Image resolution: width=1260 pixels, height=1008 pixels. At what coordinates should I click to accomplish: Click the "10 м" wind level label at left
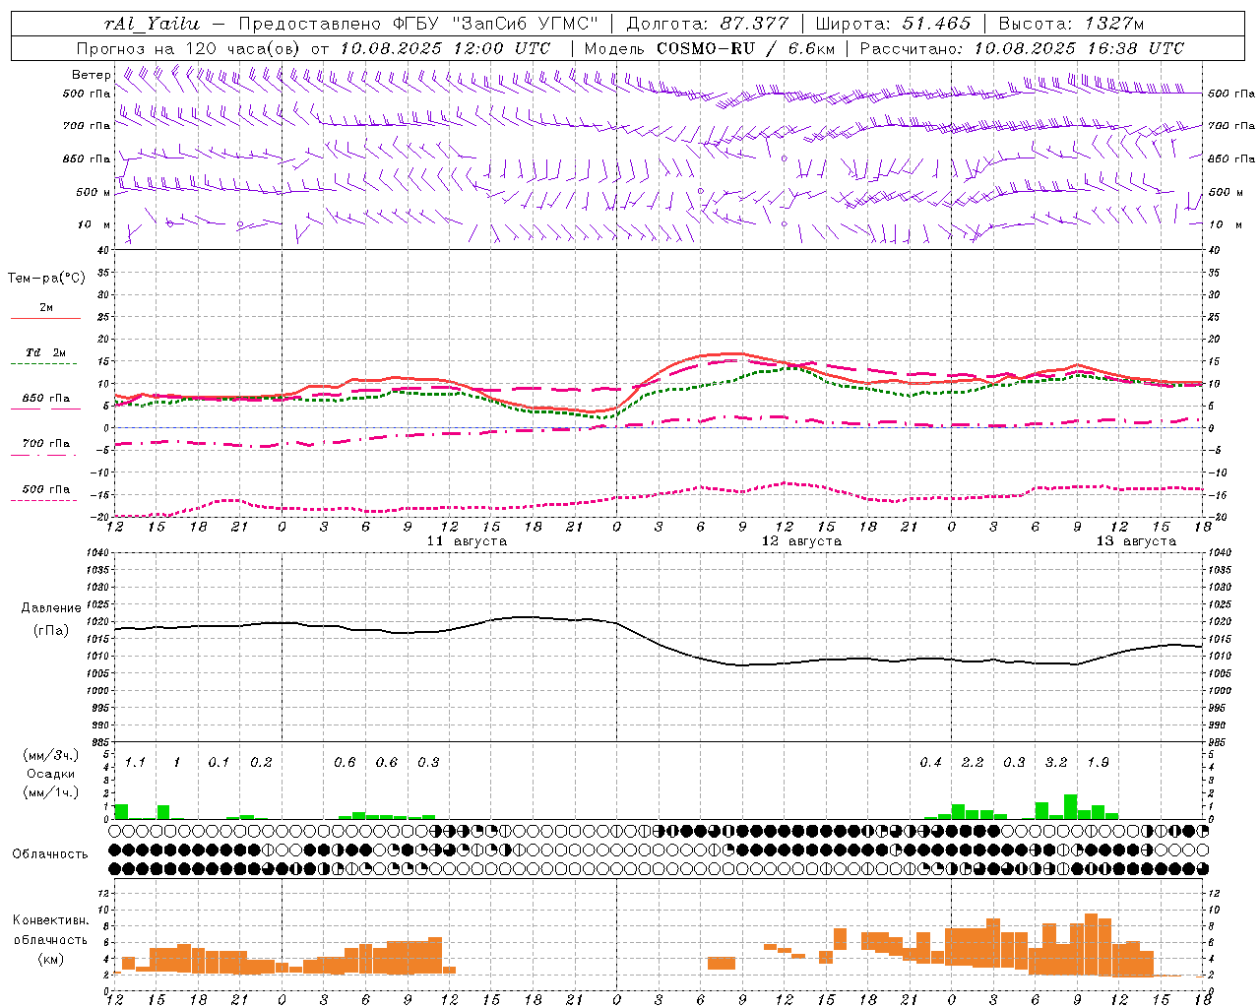(x=94, y=225)
